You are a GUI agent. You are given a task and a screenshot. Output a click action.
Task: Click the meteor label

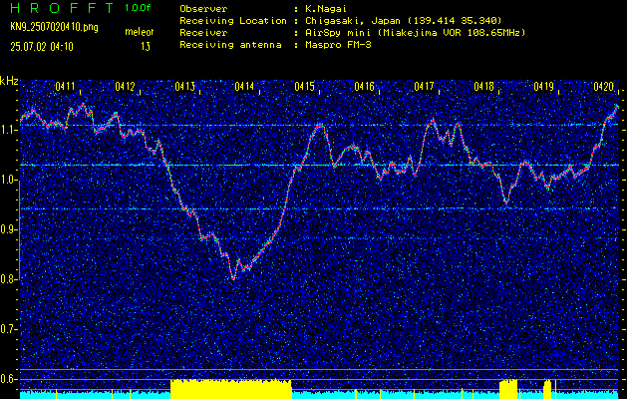pos(140,32)
